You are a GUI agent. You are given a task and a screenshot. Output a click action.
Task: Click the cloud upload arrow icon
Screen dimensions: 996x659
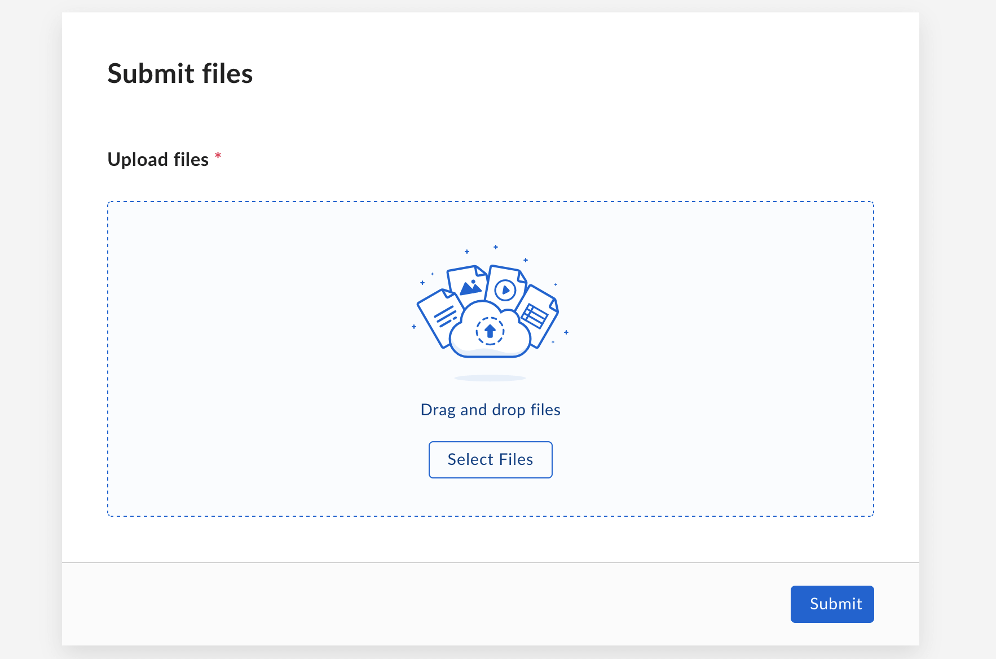click(x=490, y=331)
